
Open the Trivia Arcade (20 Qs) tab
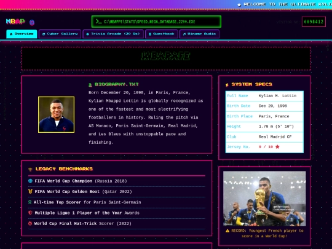coord(113,34)
